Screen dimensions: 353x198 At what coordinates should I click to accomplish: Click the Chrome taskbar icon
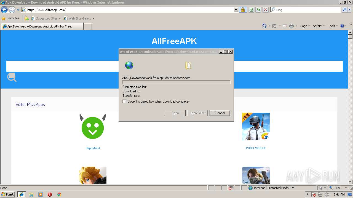click(x=59, y=194)
